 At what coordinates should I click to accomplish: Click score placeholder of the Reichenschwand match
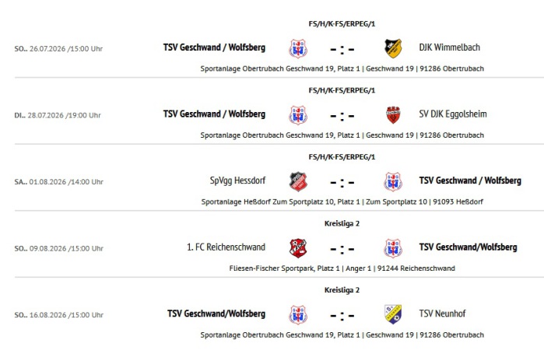342,249
